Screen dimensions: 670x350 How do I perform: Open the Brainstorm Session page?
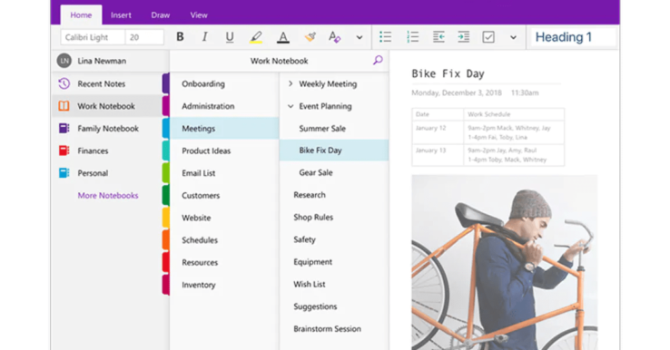(334, 328)
